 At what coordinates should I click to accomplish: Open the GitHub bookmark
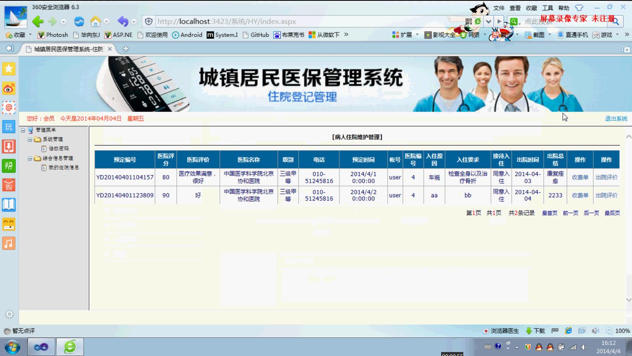coord(256,35)
